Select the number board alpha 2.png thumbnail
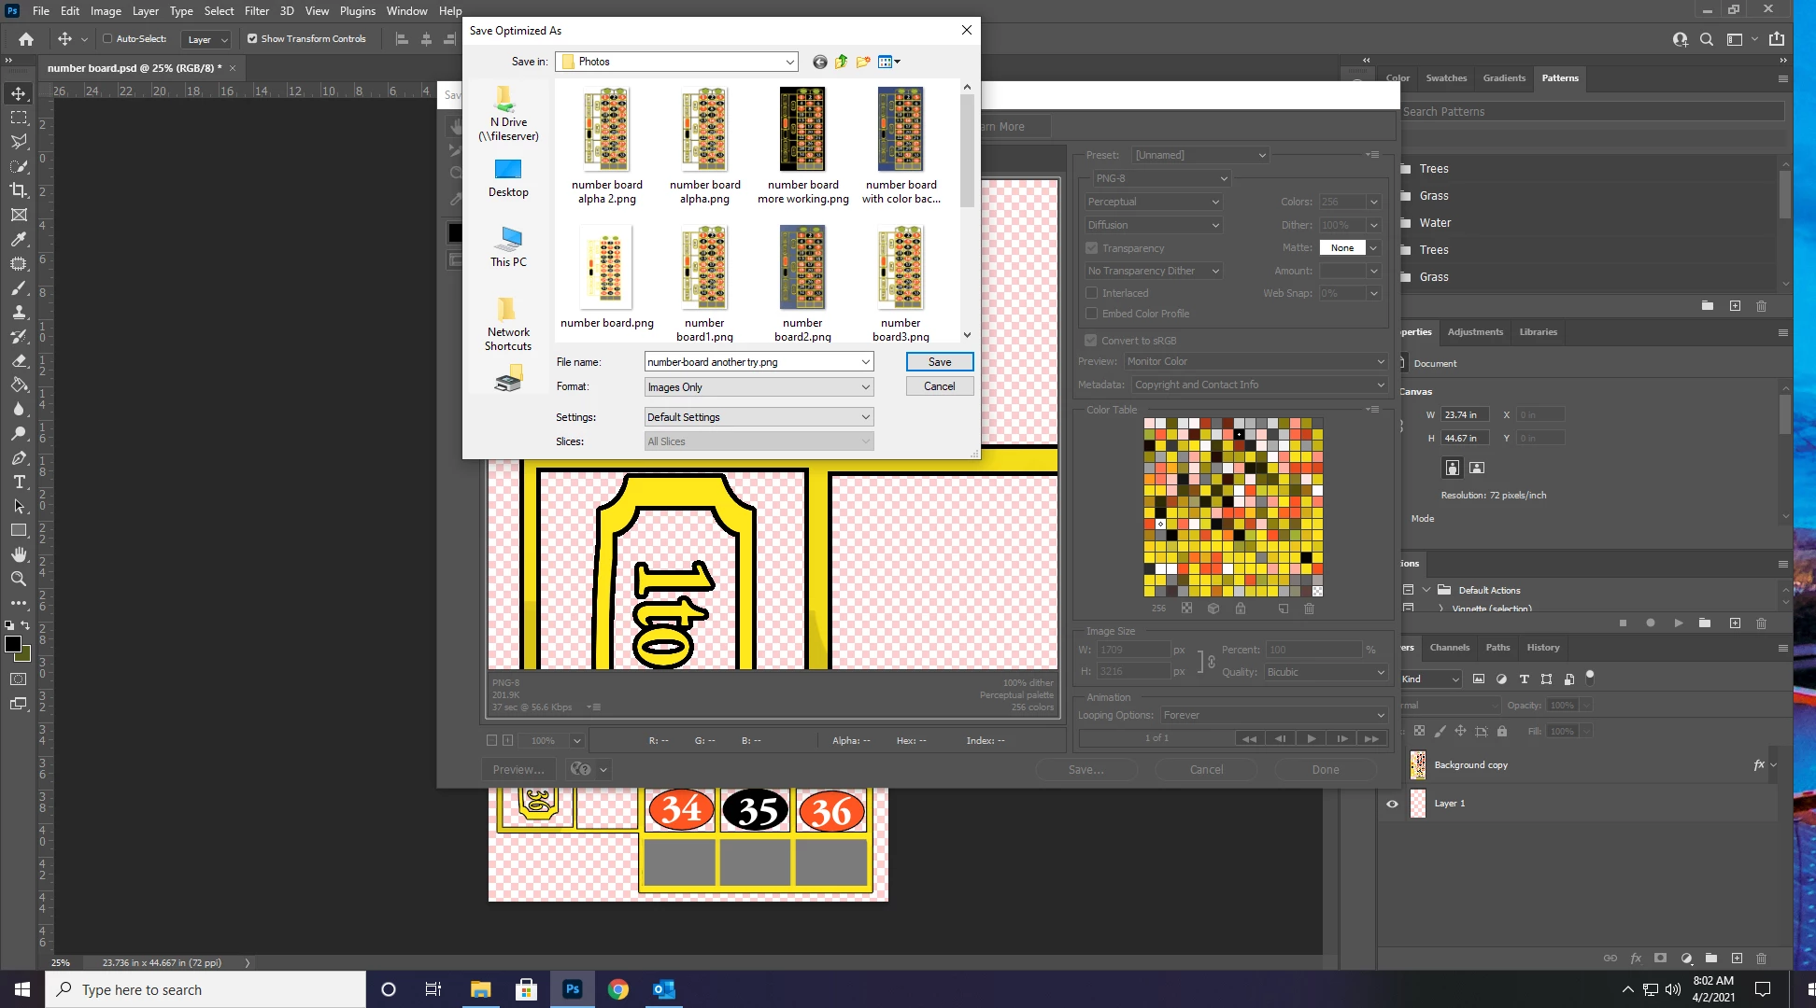Screen dimensions: 1816x1008 606,131
